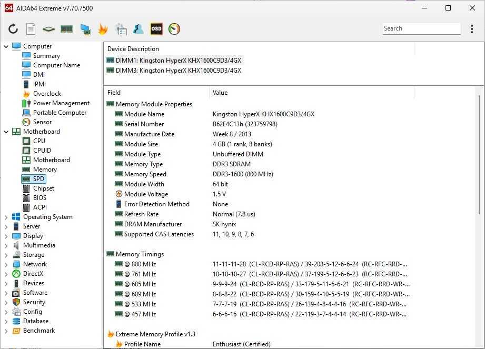Viewport: 485px width, 349px height.
Task: Expand the Software node
Action: tap(6, 293)
